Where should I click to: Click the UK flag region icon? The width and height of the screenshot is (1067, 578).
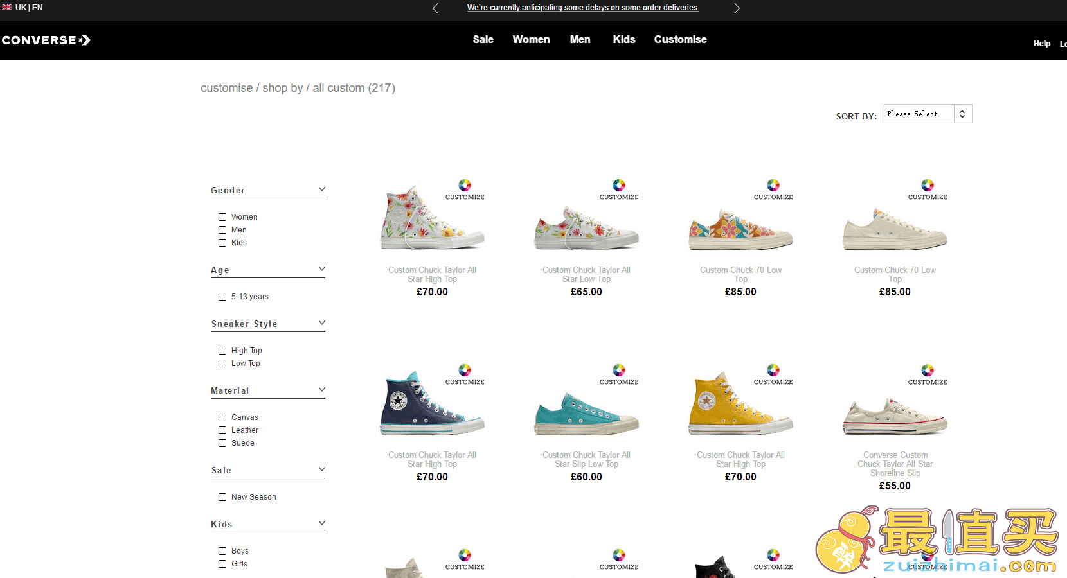tap(6, 7)
